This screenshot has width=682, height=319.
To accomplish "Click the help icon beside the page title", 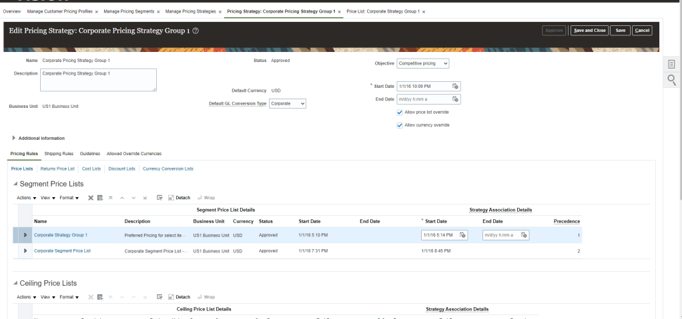I will coord(196,31).
